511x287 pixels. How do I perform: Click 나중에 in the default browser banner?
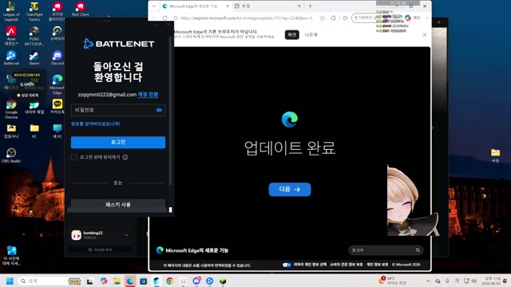[x=311, y=35]
